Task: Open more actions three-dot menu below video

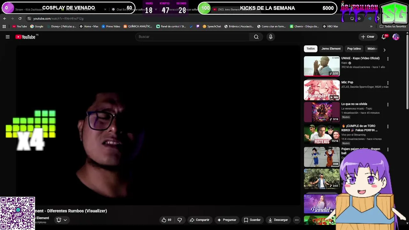Action: (x=297, y=220)
